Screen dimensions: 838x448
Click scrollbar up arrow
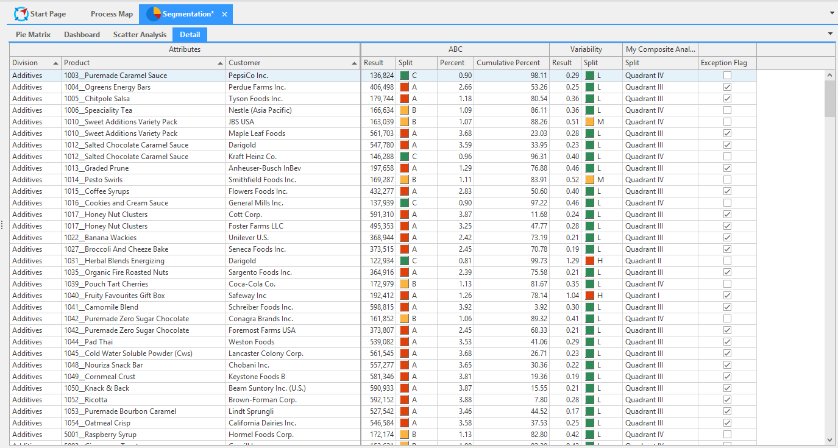point(830,76)
